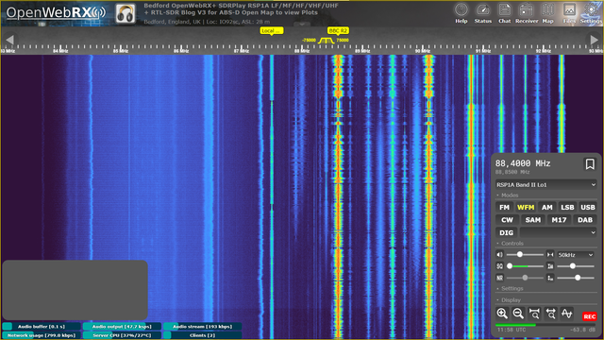The height and width of the screenshot is (340, 604).
Task: Toggle the SQ squelch button
Action: coord(499,266)
